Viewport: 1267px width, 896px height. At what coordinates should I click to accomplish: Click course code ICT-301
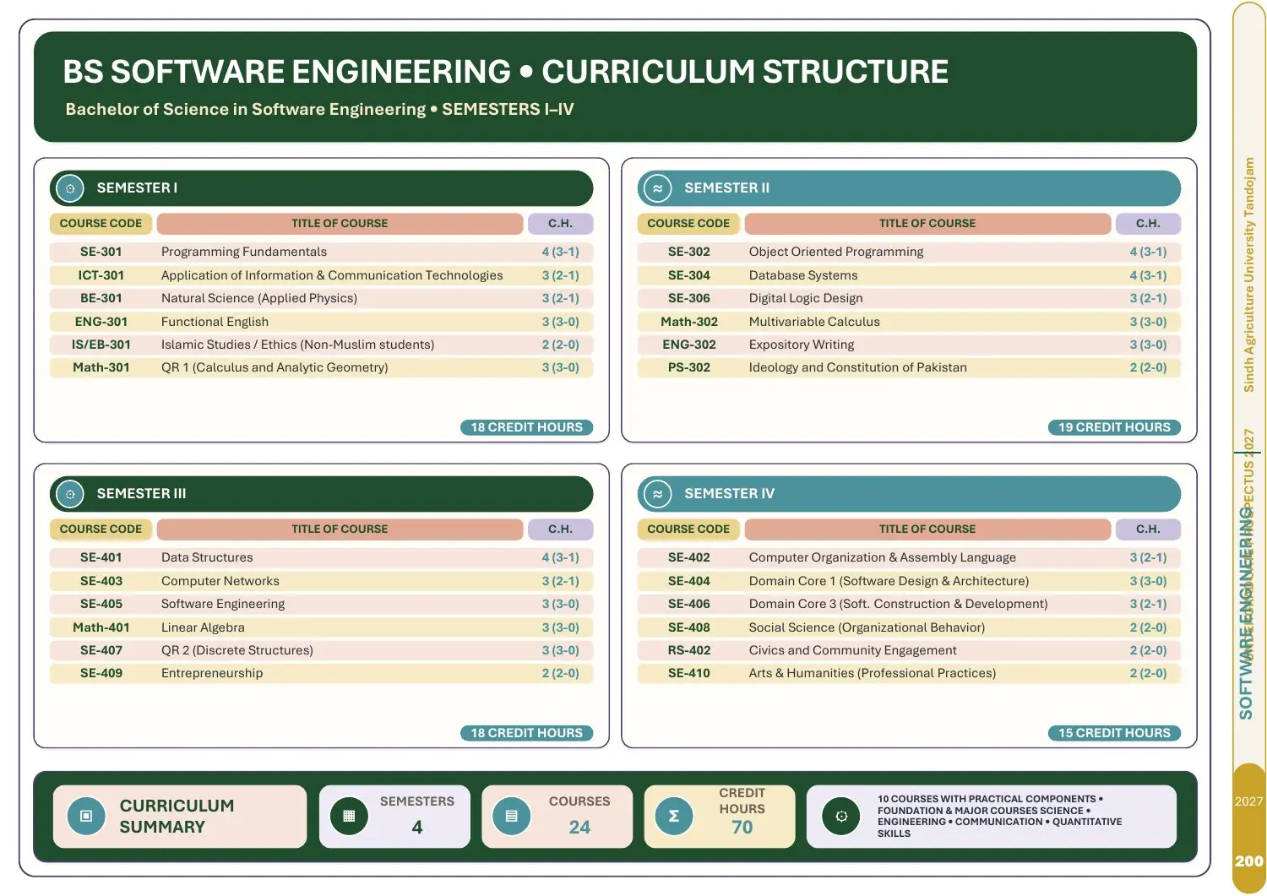(101, 275)
